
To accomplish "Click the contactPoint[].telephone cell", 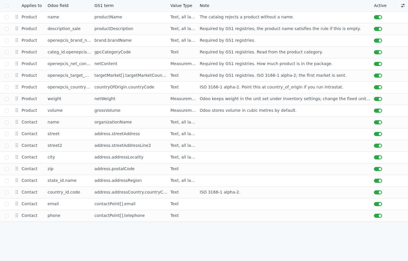I will (119, 215).
